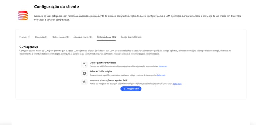Viewport: 256px width, 125px height.
Task: Switch to the Categorias (1) tab
Action: click(41, 37)
